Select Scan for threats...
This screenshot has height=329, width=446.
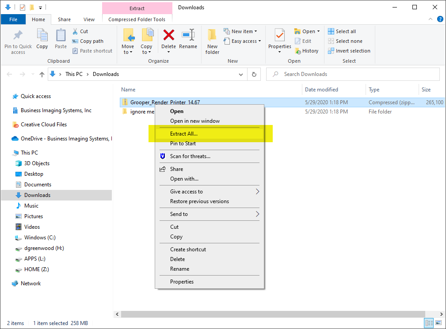pyautogui.click(x=210, y=156)
